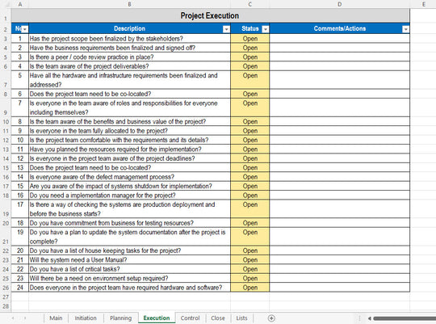Add a new sheet with plus icon
This screenshot has width=436, height=324.
(271, 318)
